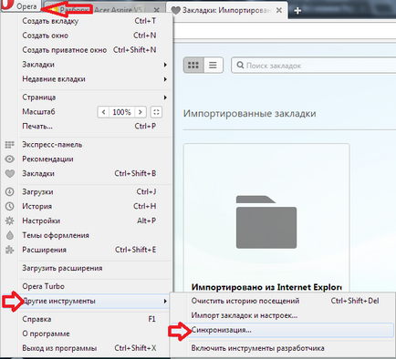The width and height of the screenshot is (396, 359).
Task: Click the 100% zoom value
Action: click(121, 112)
